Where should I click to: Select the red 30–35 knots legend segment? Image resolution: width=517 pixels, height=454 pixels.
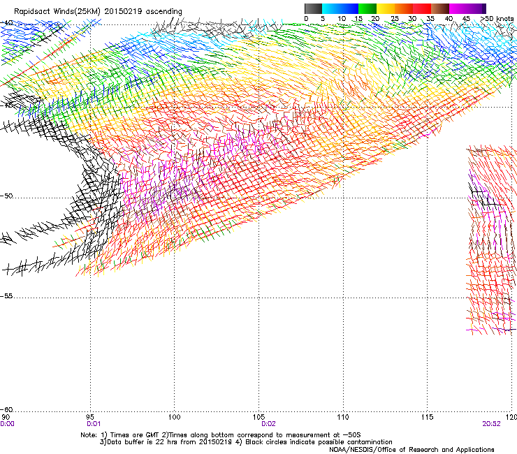pyautogui.click(x=422, y=8)
